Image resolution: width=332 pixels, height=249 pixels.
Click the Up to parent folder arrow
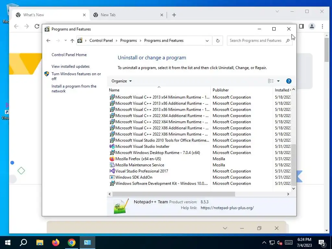click(x=72, y=41)
